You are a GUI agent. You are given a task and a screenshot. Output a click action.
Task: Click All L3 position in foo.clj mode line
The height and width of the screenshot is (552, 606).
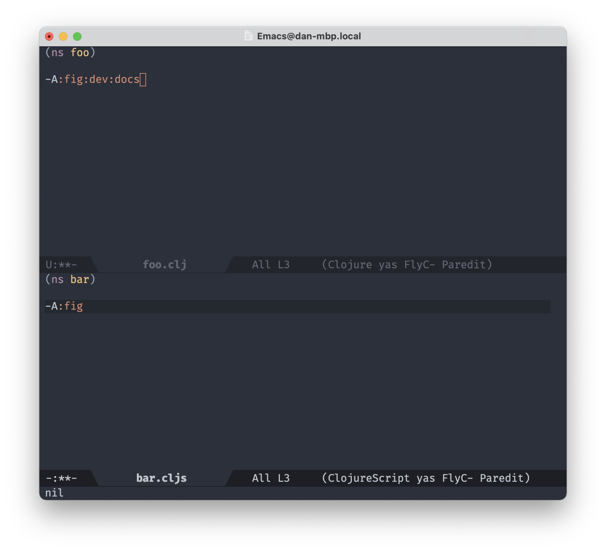pyautogui.click(x=271, y=264)
